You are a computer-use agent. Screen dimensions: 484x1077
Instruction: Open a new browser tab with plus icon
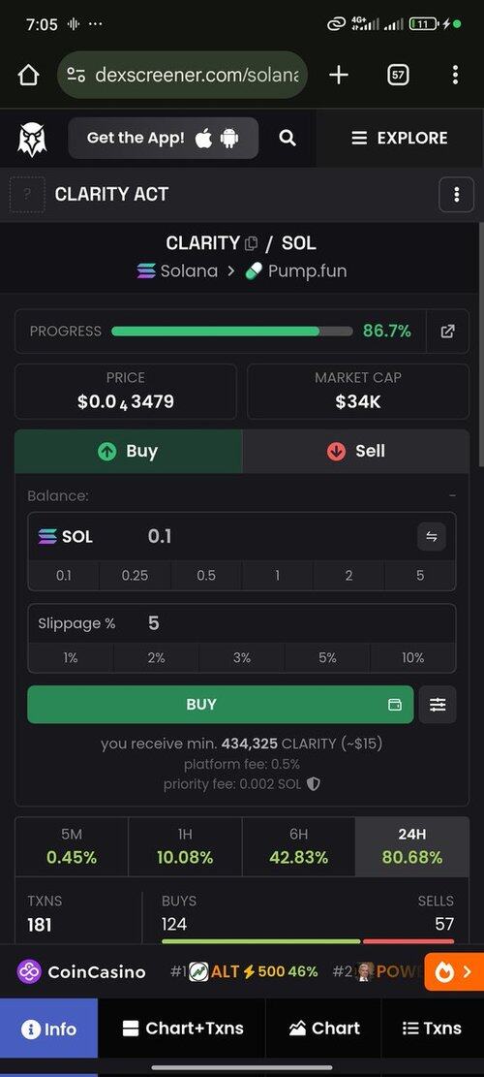339,75
